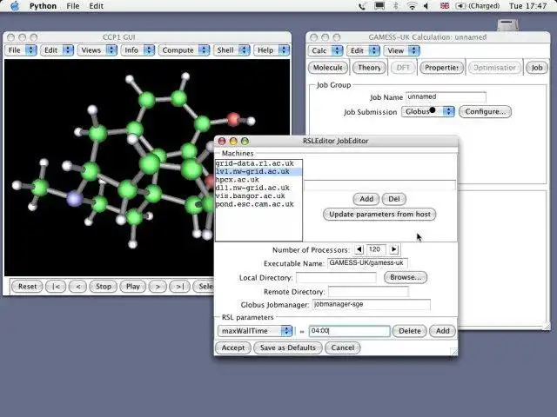This screenshot has width=557, height=417.
Task: Switch to the Properties tab
Action: 441,68
